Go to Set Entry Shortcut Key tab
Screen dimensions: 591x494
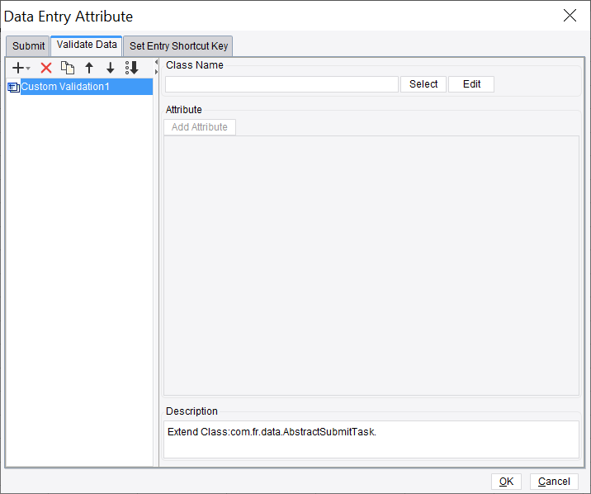[178, 46]
